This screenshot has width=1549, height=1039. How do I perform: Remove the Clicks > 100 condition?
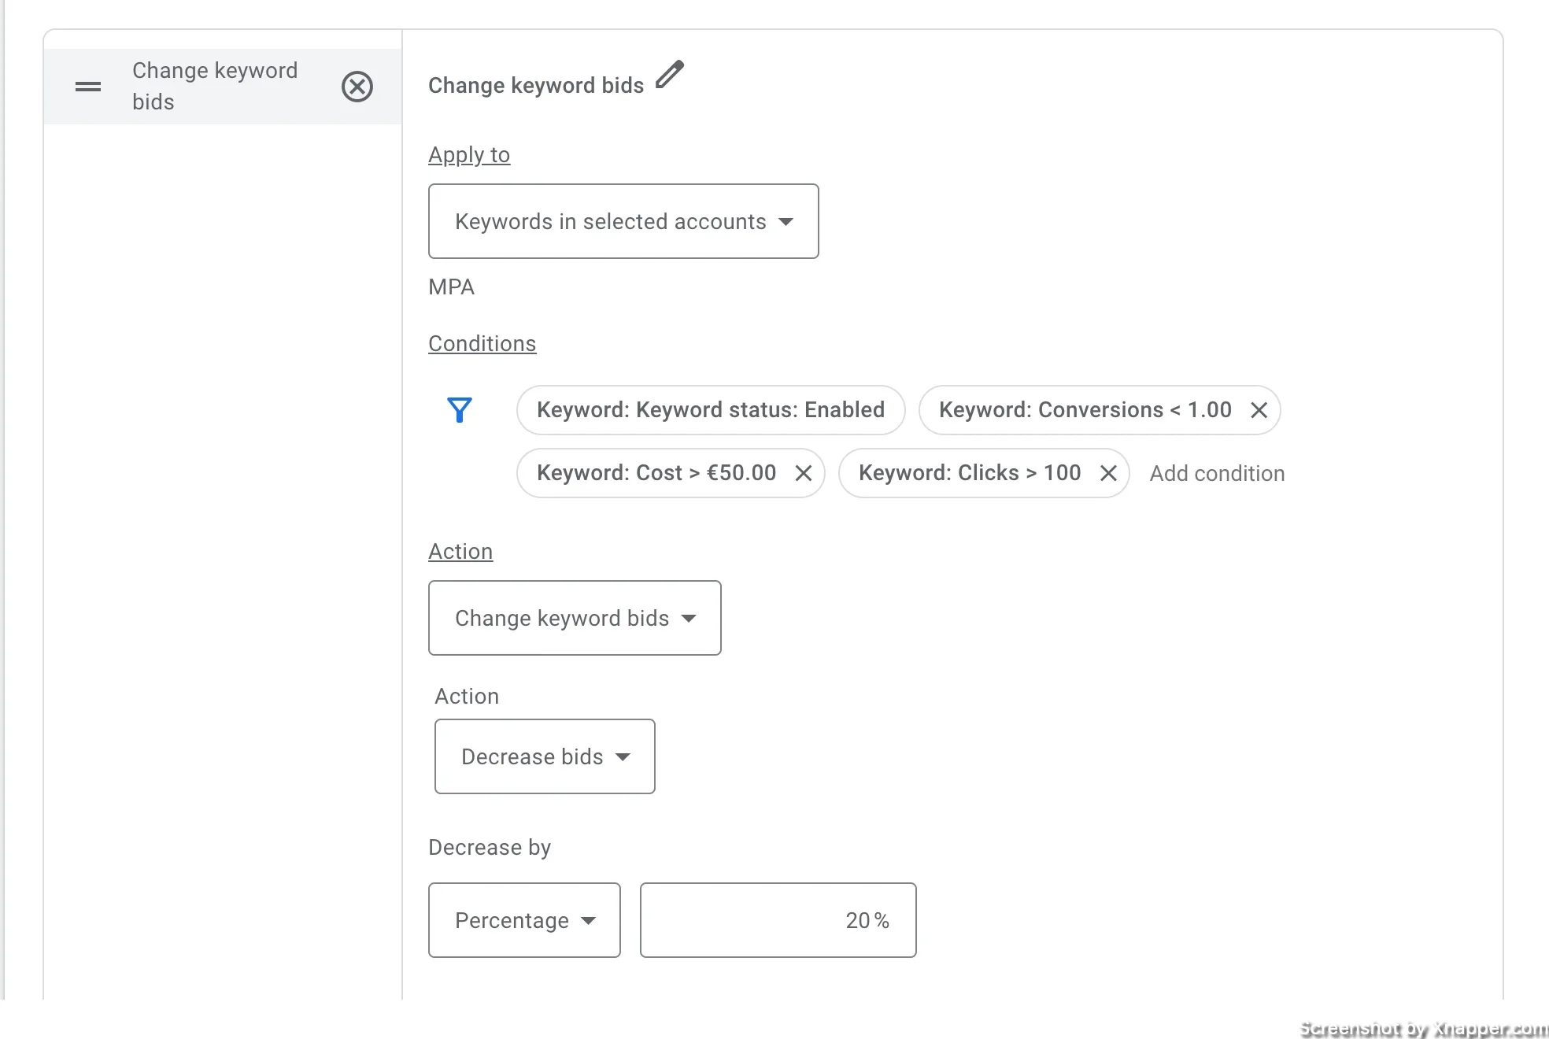1108,473
